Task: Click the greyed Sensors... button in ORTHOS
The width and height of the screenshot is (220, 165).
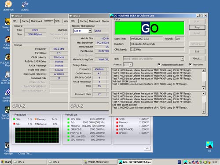Action: 197,44
